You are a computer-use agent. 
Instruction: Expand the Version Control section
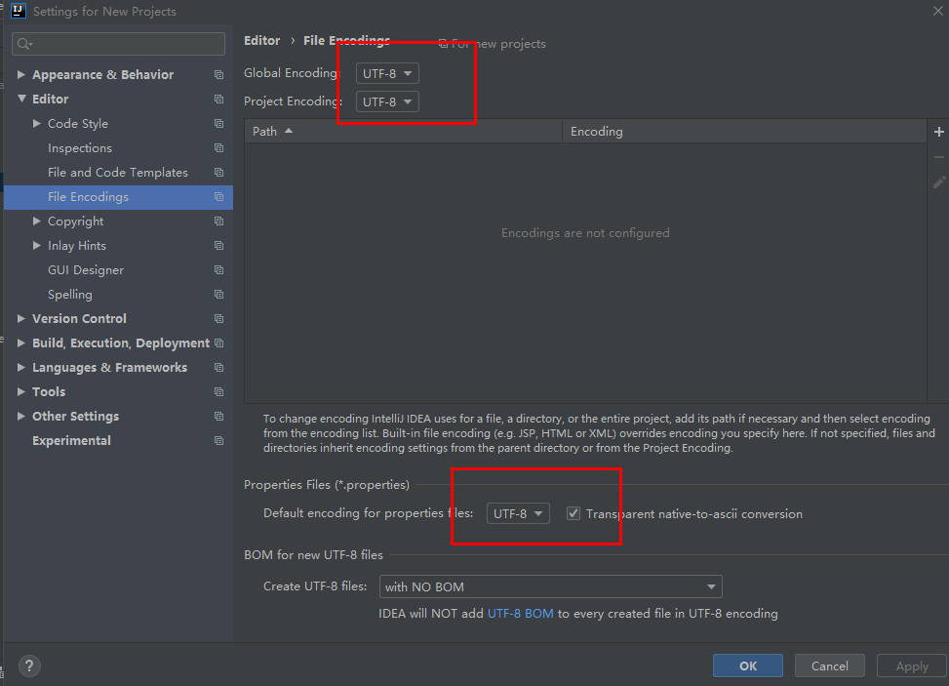click(x=21, y=318)
